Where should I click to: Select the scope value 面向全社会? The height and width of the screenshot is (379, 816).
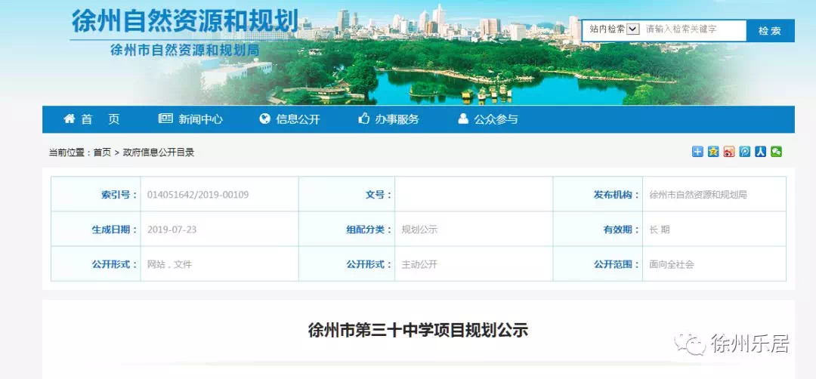pyautogui.click(x=672, y=264)
